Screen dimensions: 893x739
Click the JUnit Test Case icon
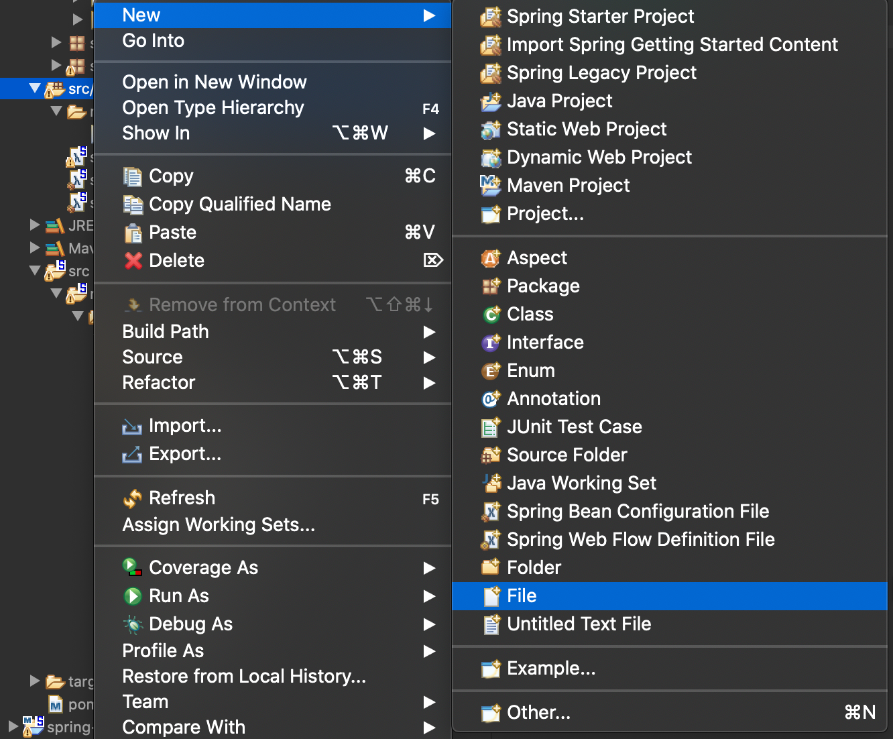[x=491, y=427]
